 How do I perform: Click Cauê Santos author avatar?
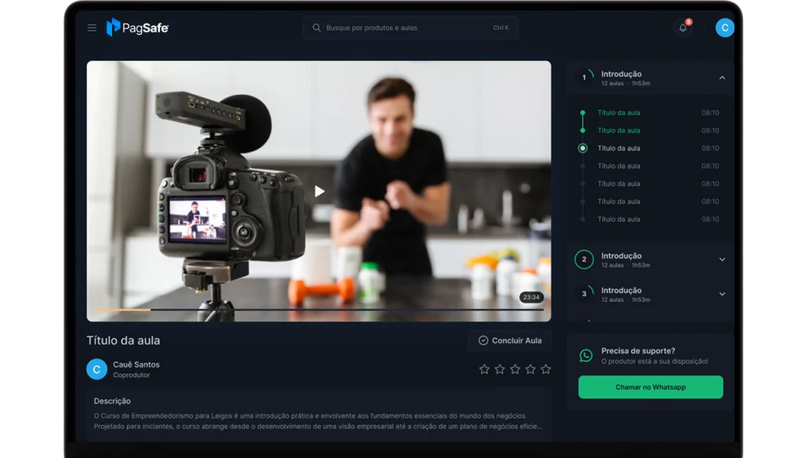96,369
